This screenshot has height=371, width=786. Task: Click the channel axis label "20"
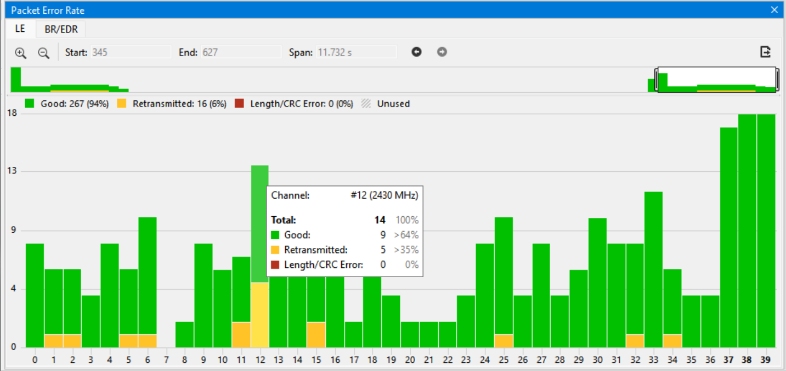(x=410, y=360)
